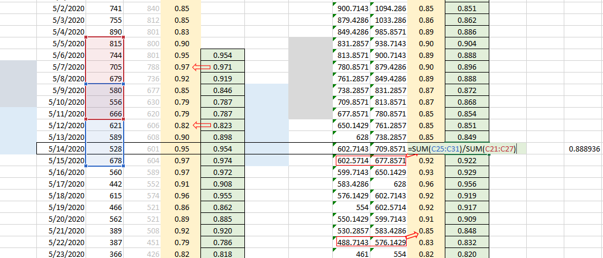Screen dimensions: 603x258
Task: Click the cell with value 466
Action: (x=104, y=207)
